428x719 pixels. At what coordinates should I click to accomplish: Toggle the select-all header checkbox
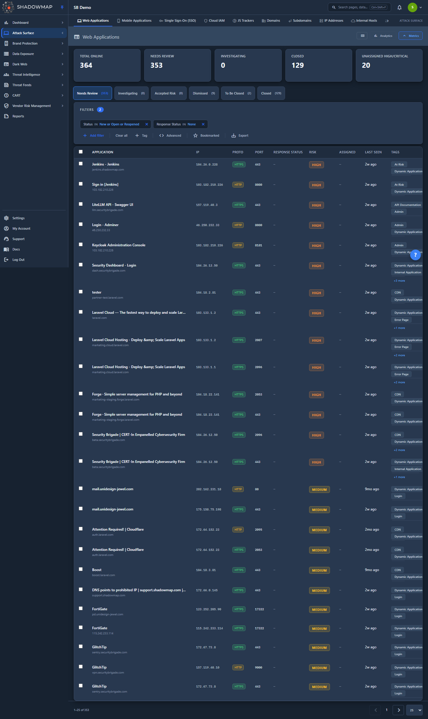pos(81,152)
